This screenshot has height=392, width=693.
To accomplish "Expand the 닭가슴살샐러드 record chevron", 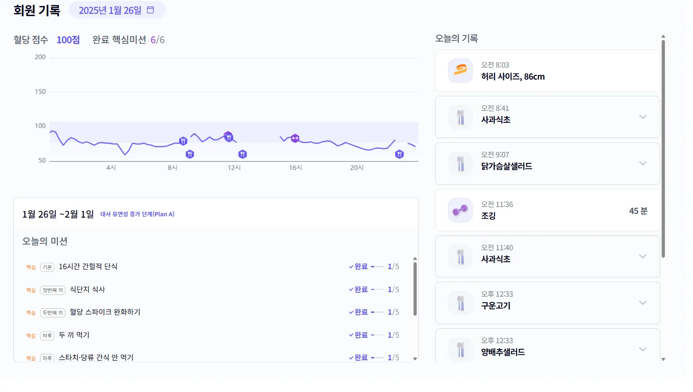I will (x=643, y=163).
